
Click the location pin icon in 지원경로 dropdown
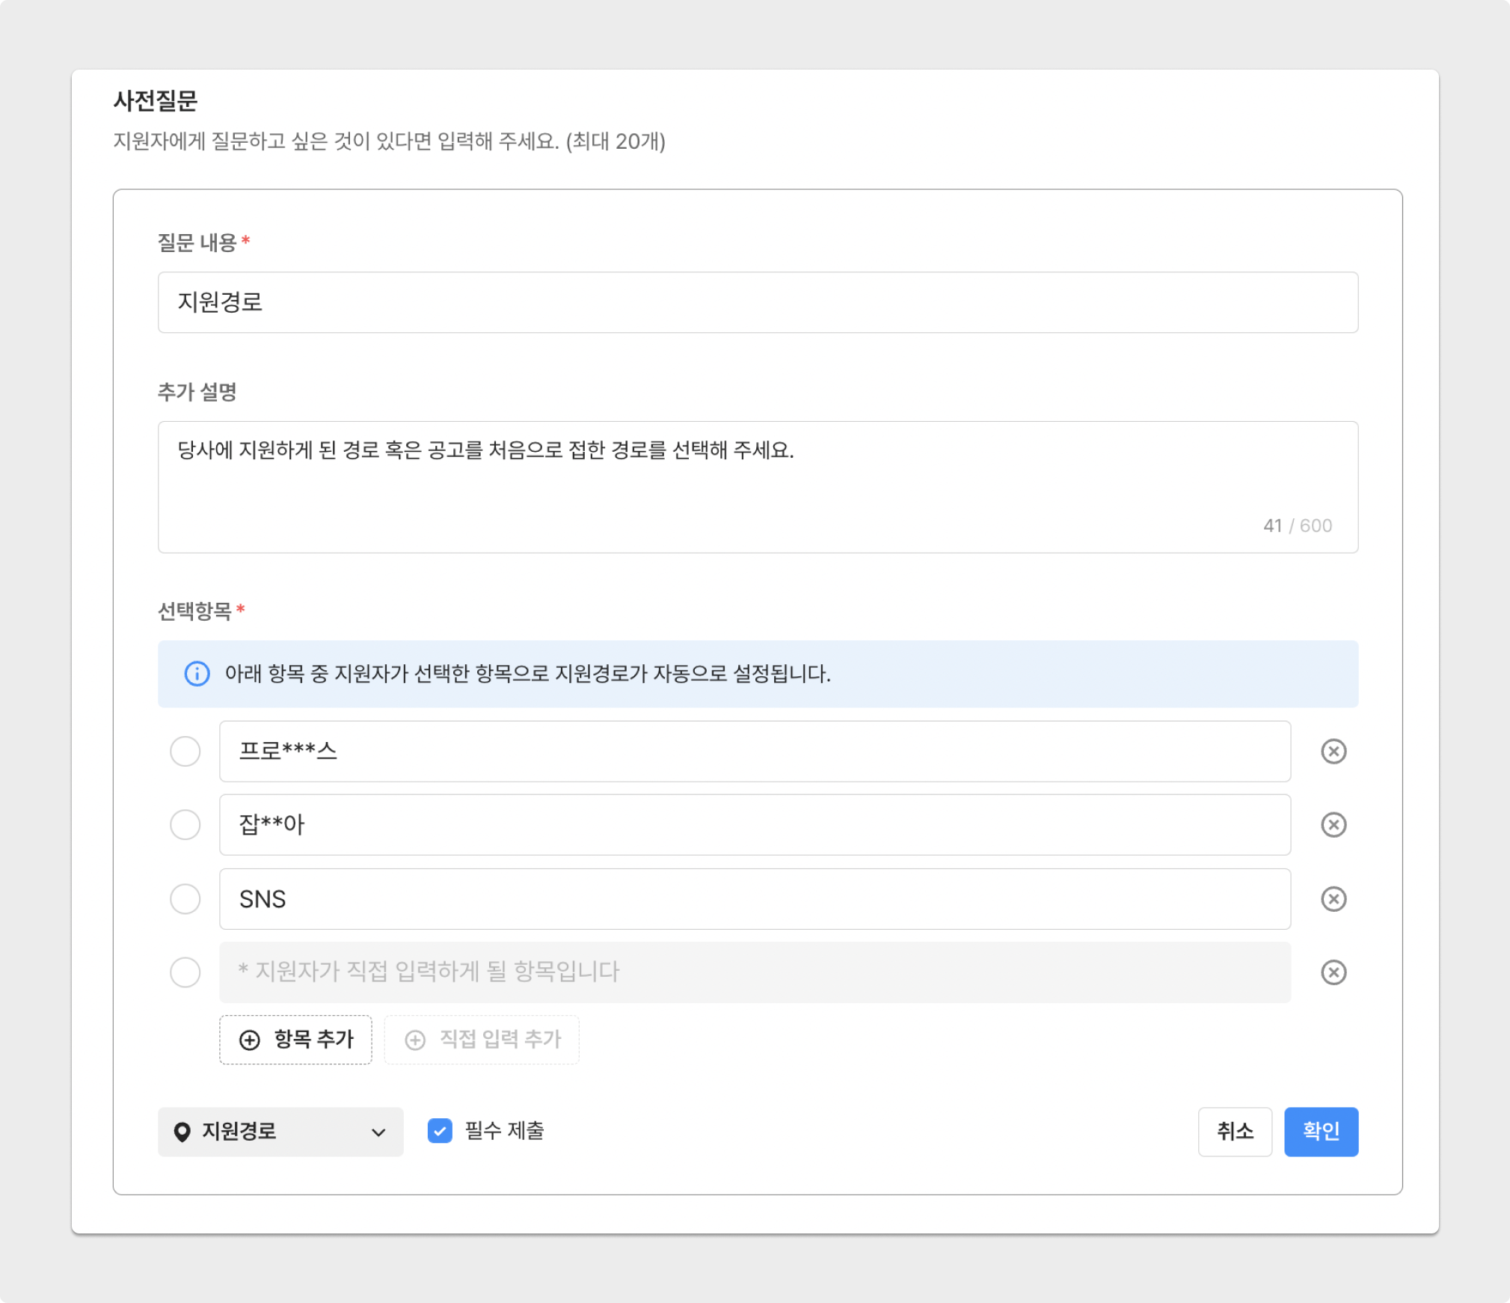[x=182, y=1131]
